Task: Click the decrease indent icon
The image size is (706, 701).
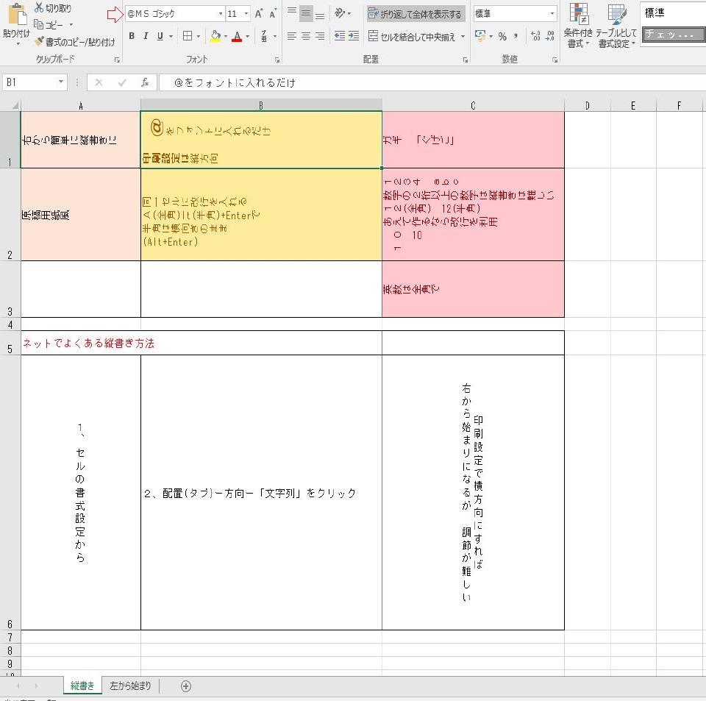Action: point(340,36)
